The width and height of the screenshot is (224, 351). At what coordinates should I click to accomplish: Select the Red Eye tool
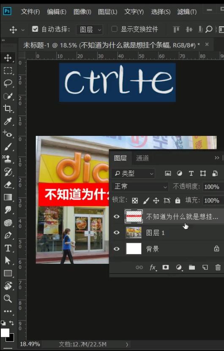[x=8, y=134]
